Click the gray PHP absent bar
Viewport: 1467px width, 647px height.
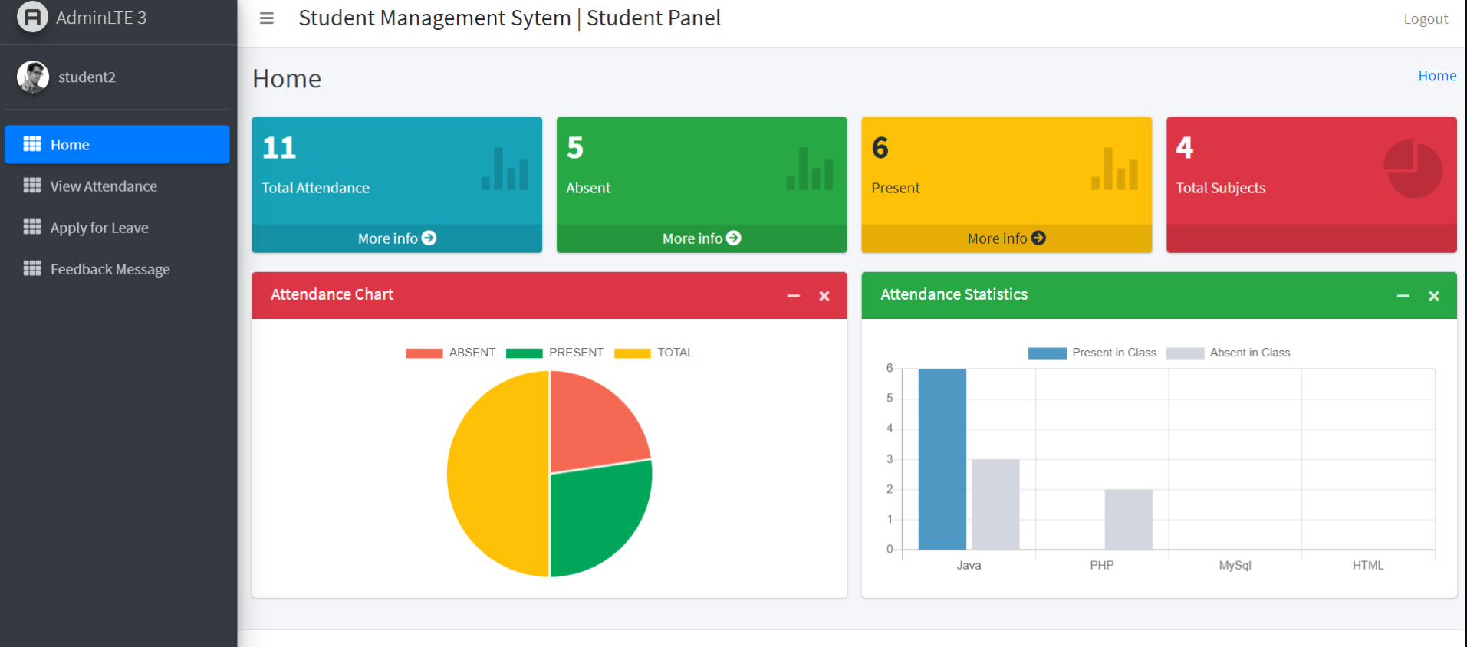coord(1129,520)
